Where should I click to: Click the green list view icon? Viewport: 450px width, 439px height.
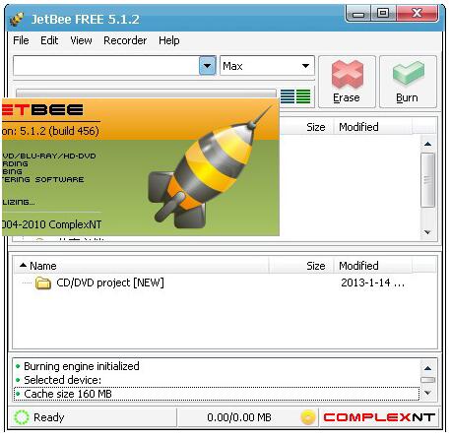tap(303, 96)
